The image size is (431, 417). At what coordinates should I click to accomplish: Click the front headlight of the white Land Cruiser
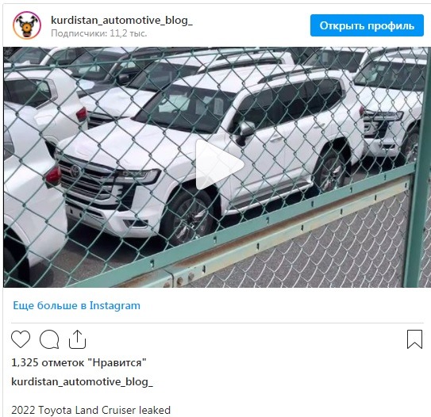pyautogui.click(x=139, y=175)
